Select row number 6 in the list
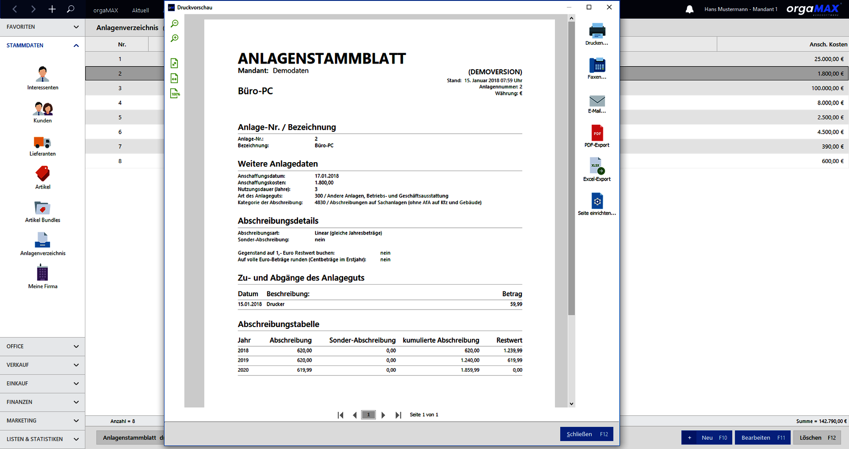 [x=120, y=132]
